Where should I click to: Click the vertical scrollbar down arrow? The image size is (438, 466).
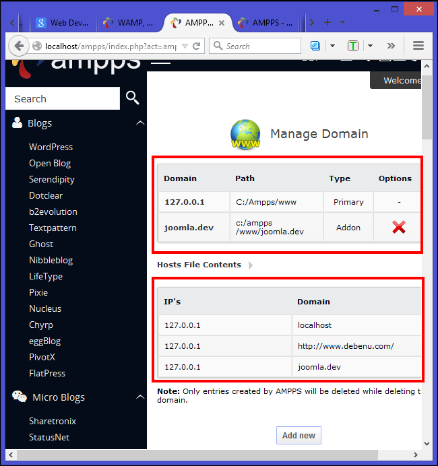pos(427,444)
